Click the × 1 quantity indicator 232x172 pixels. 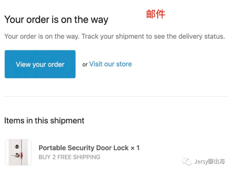[135, 148]
